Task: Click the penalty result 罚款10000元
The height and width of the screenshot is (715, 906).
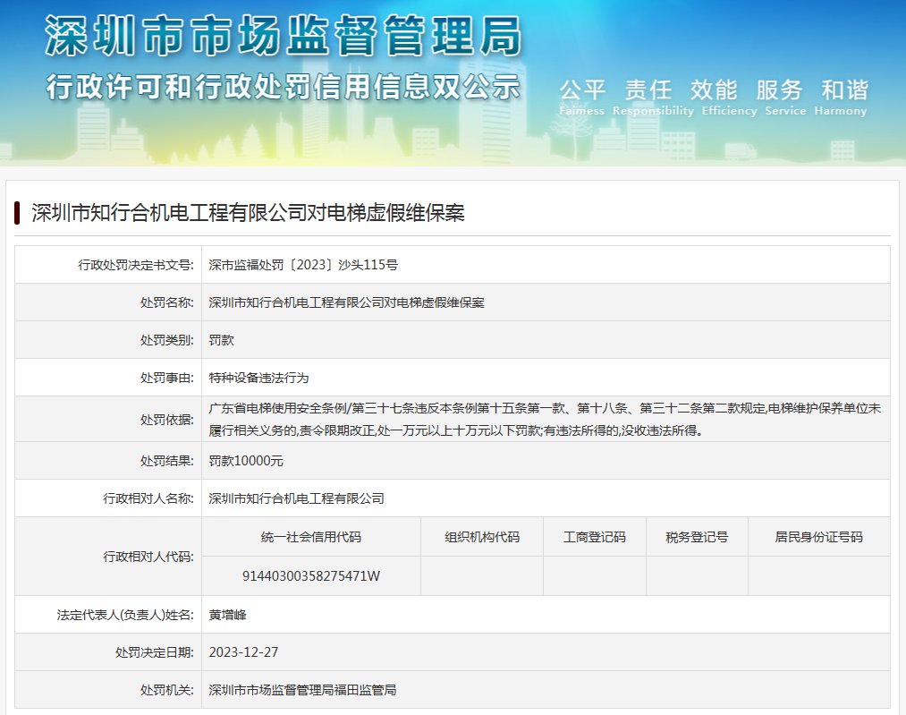Action: [246, 461]
